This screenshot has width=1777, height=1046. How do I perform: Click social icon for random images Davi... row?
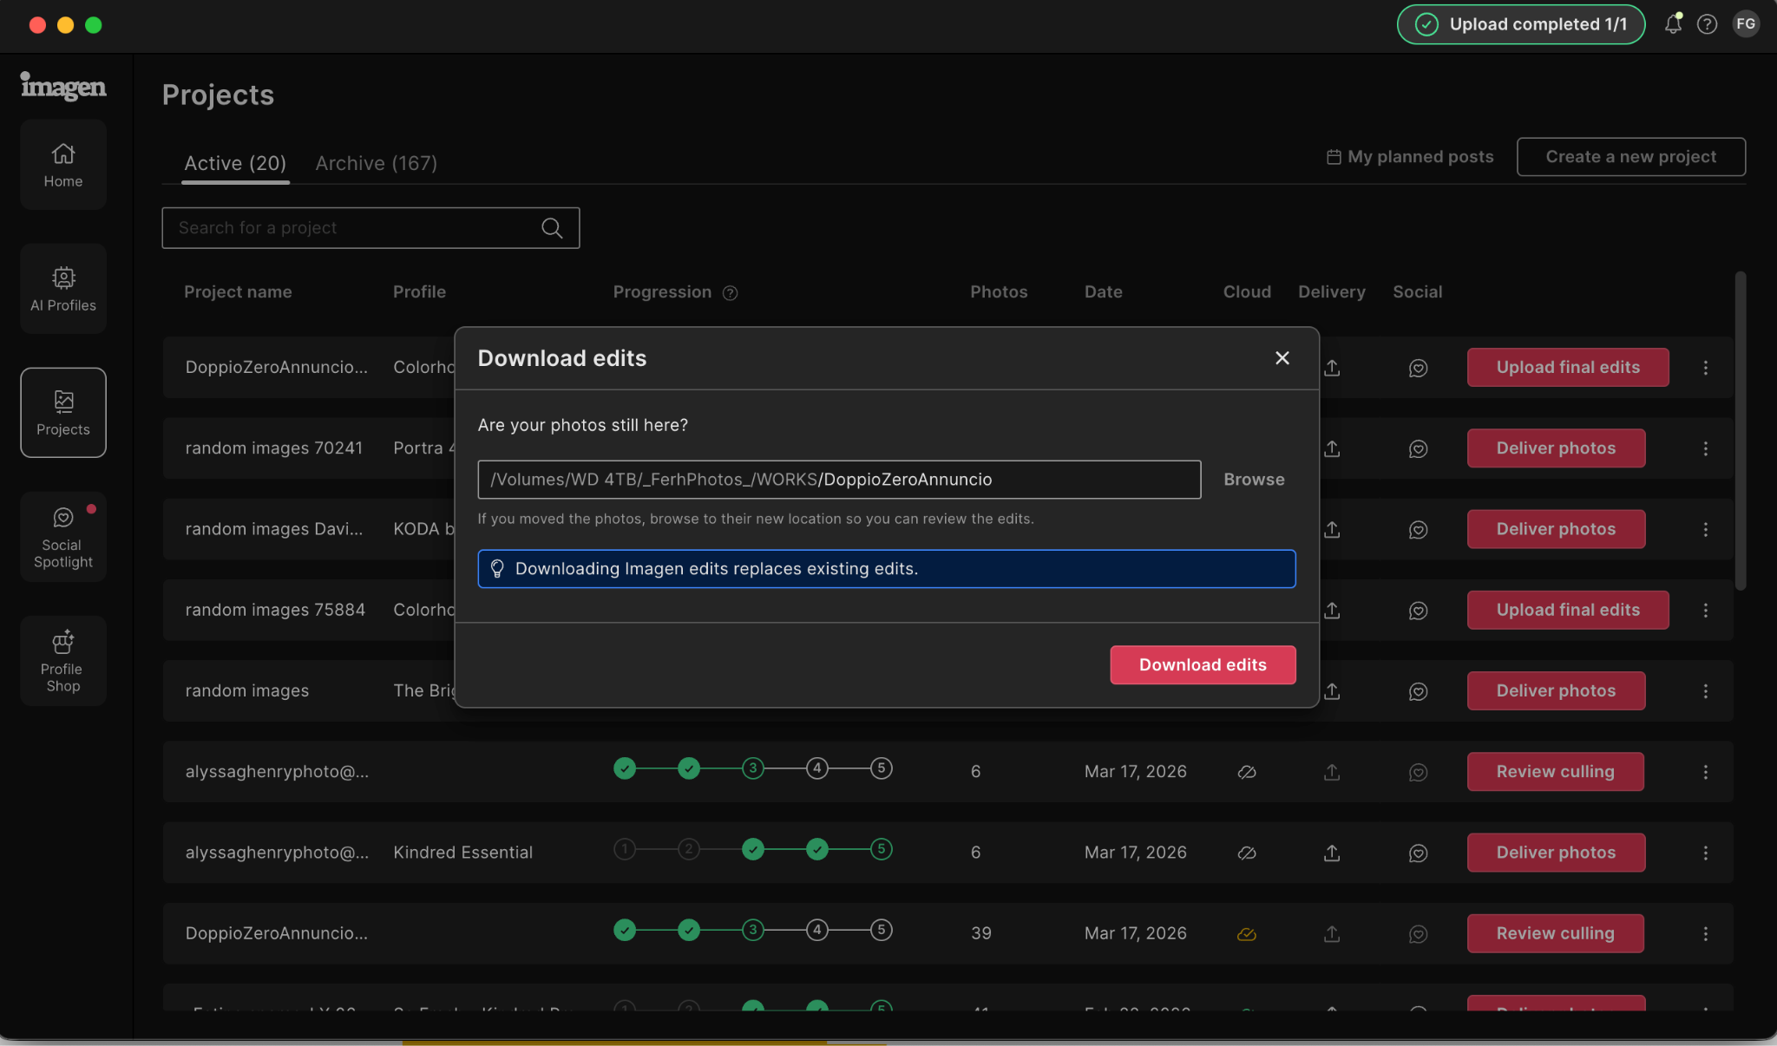[1418, 530]
